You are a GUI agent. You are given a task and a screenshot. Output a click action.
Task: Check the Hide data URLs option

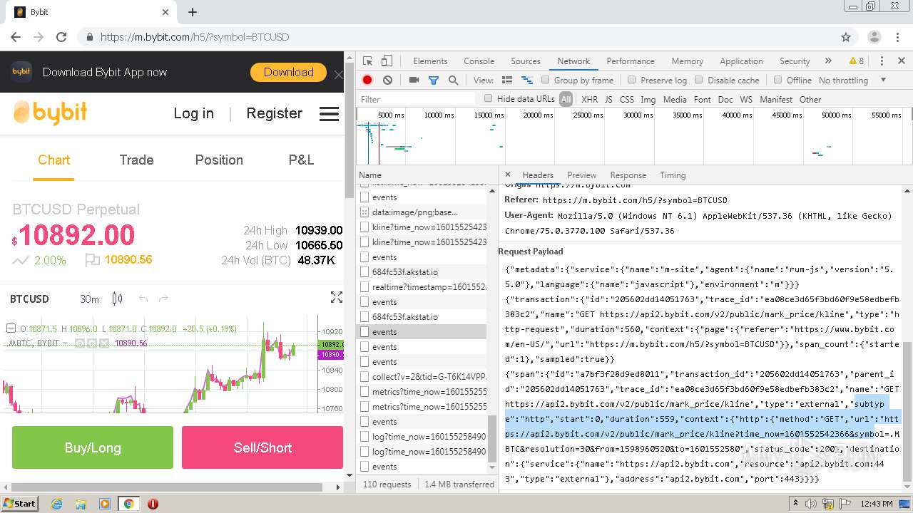click(x=489, y=99)
